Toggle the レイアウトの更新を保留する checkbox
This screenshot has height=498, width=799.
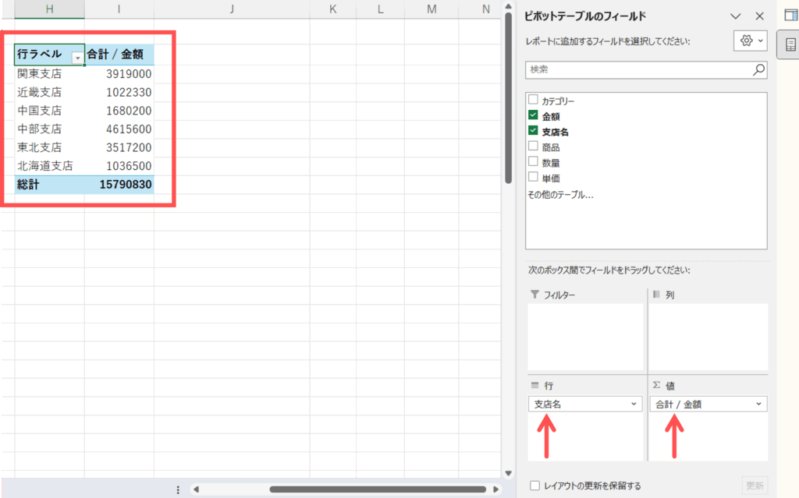pos(534,486)
